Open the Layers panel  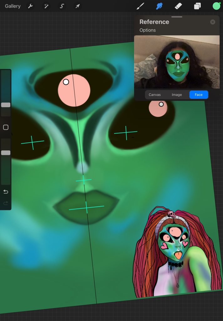pos(197,6)
